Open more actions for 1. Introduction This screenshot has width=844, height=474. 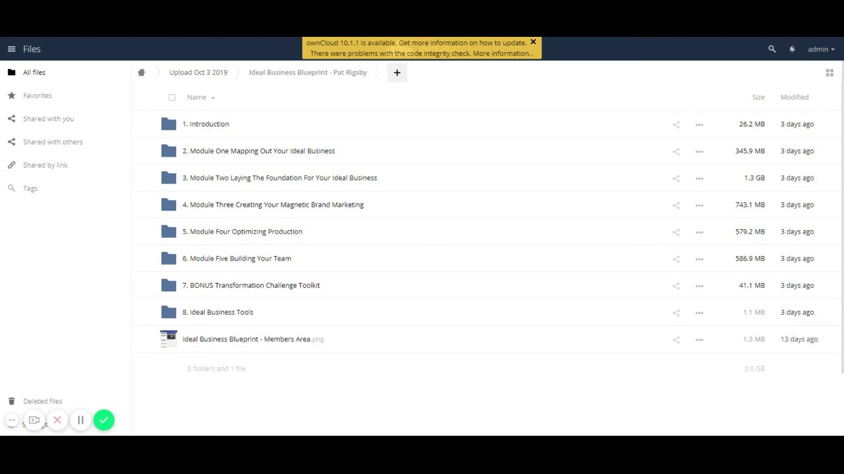click(699, 124)
